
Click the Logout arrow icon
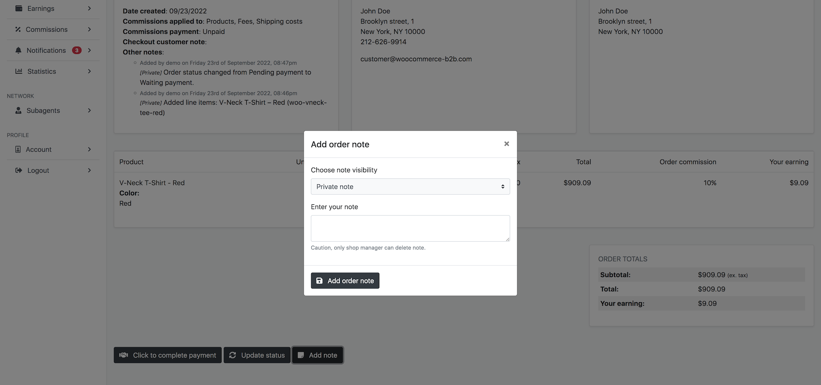tap(19, 170)
